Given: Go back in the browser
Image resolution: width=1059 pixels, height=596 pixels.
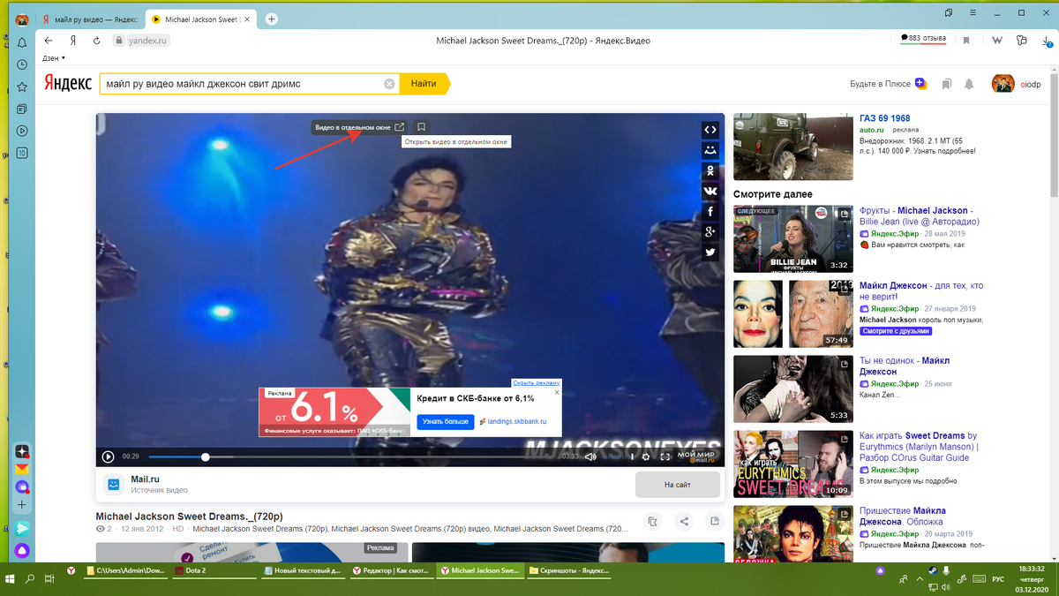Looking at the screenshot, I should [49, 41].
